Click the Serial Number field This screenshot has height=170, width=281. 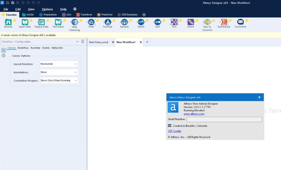[x=224, y=119]
